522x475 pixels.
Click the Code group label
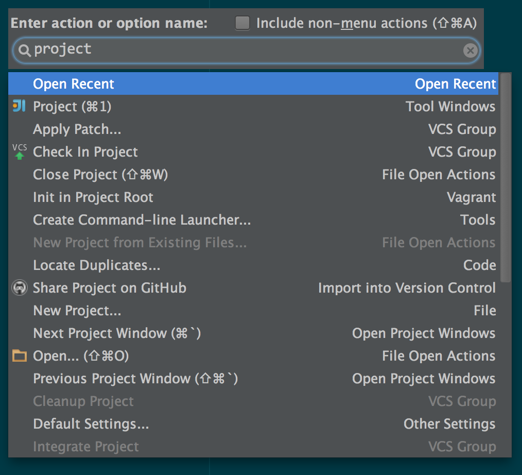[480, 265]
